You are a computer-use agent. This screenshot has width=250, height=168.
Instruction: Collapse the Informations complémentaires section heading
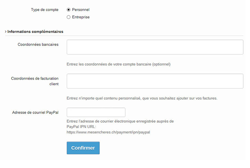coord(35,32)
